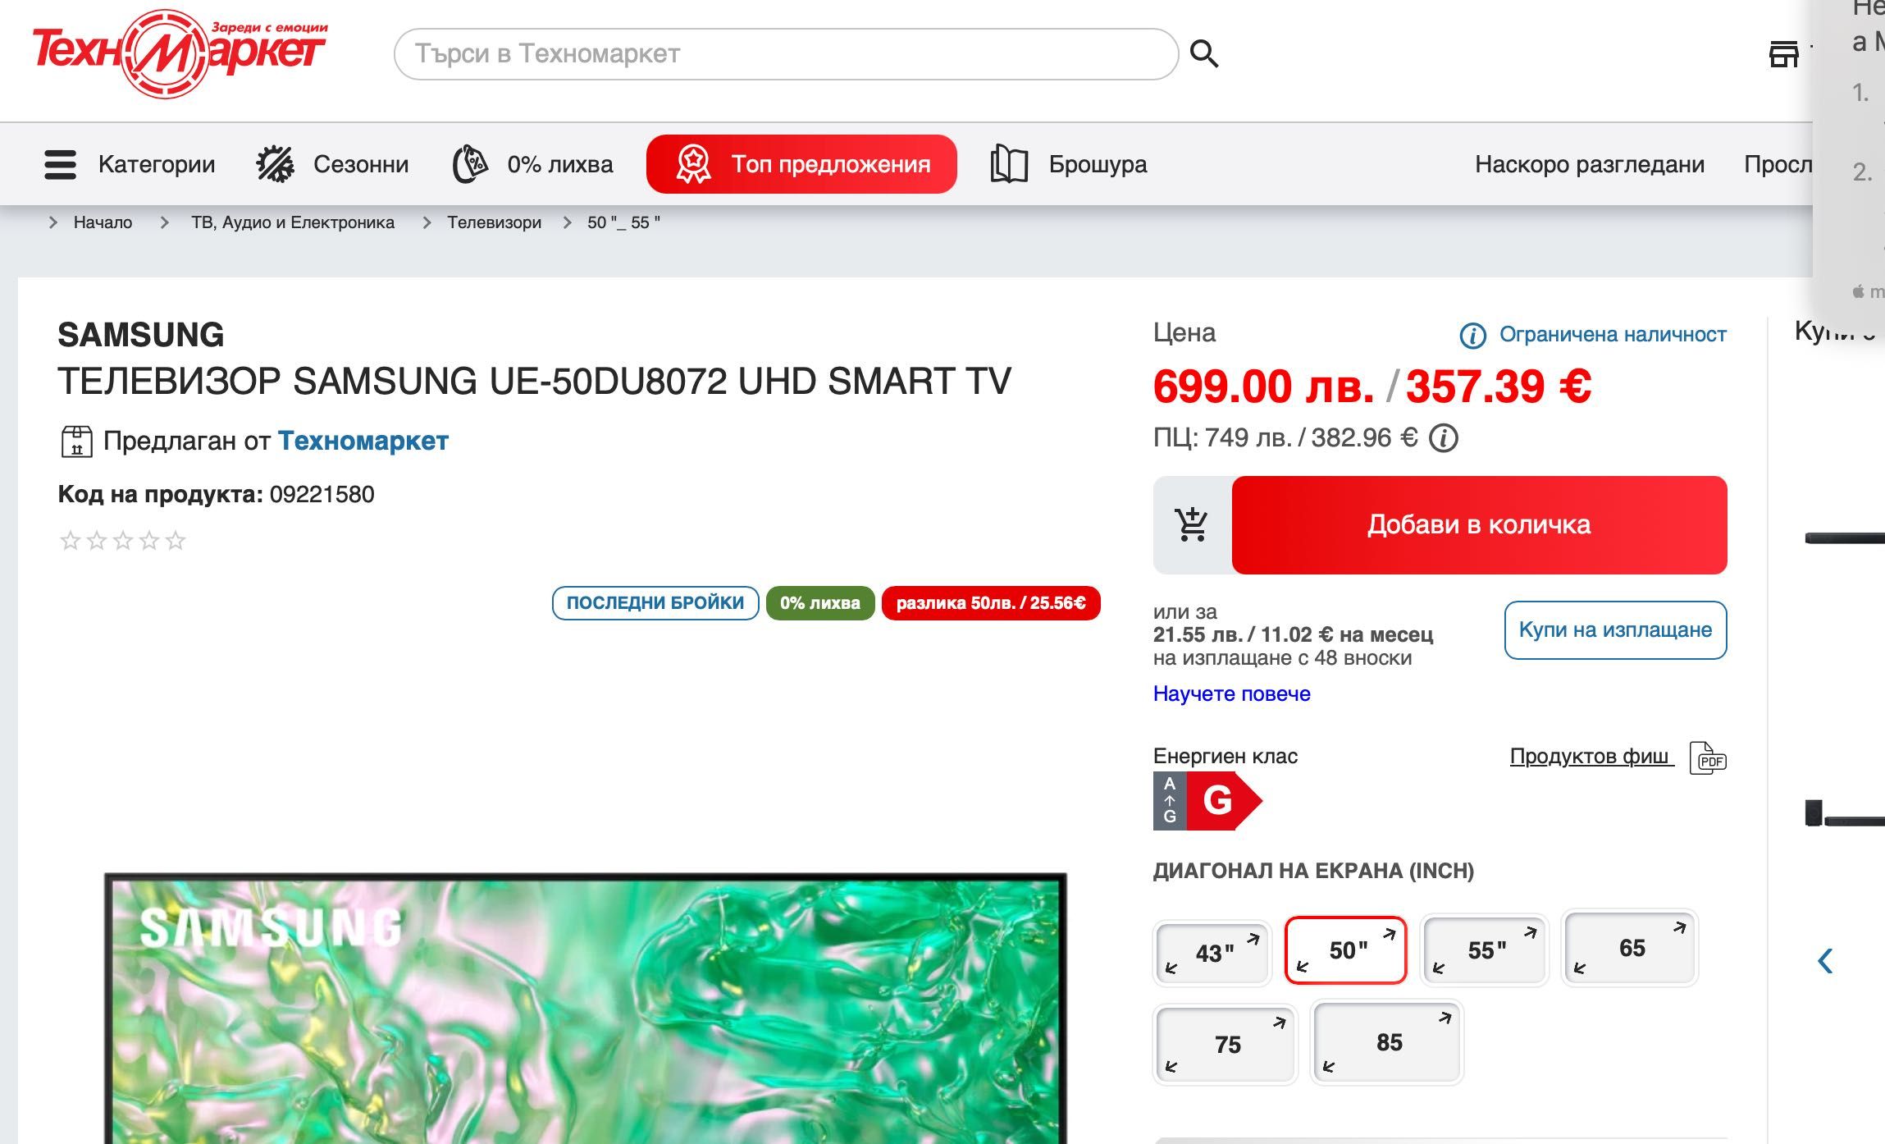Click Купи на изплащане button
This screenshot has height=1144, width=1885.
(1615, 630)
